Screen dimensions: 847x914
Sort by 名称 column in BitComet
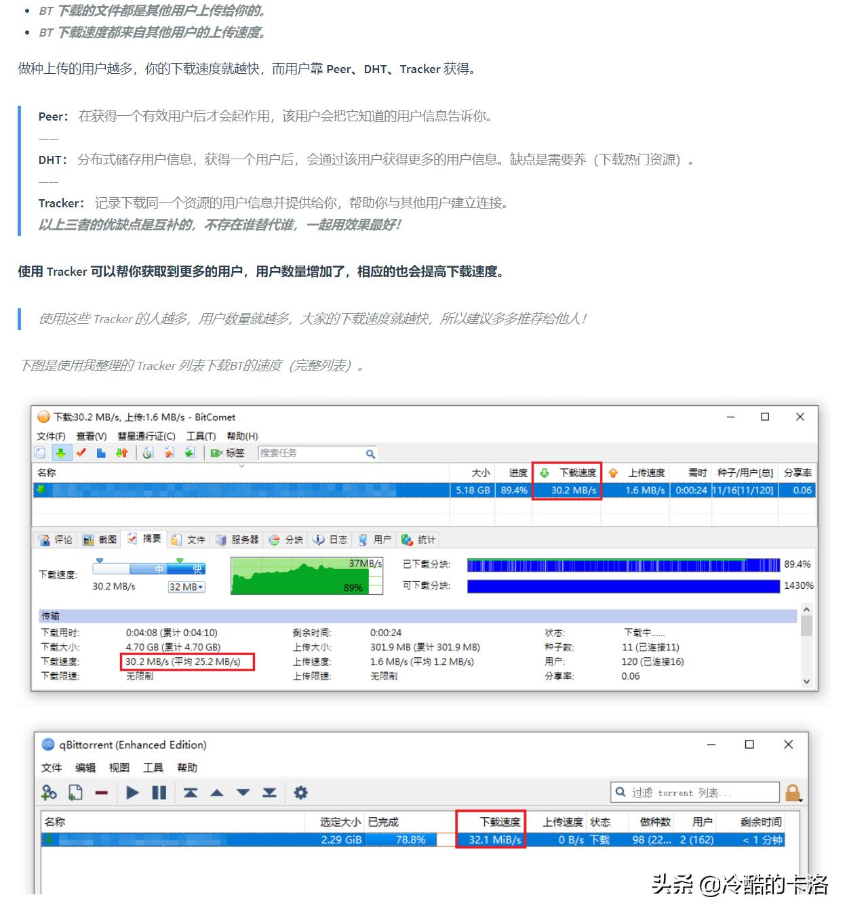pyautogui.click(x=241, y=473)
